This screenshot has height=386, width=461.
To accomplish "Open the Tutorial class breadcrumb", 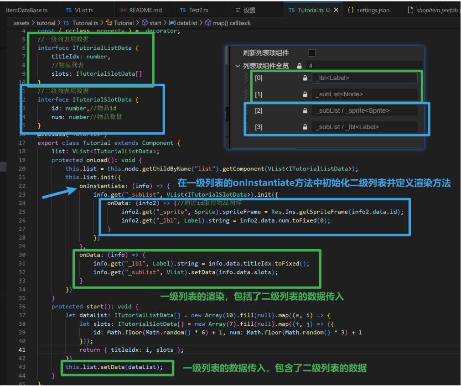I will point(124,23).
